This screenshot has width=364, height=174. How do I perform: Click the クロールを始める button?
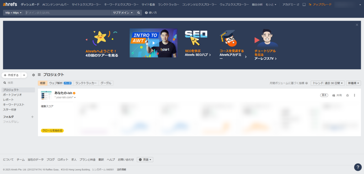click(x=52, y=131)
